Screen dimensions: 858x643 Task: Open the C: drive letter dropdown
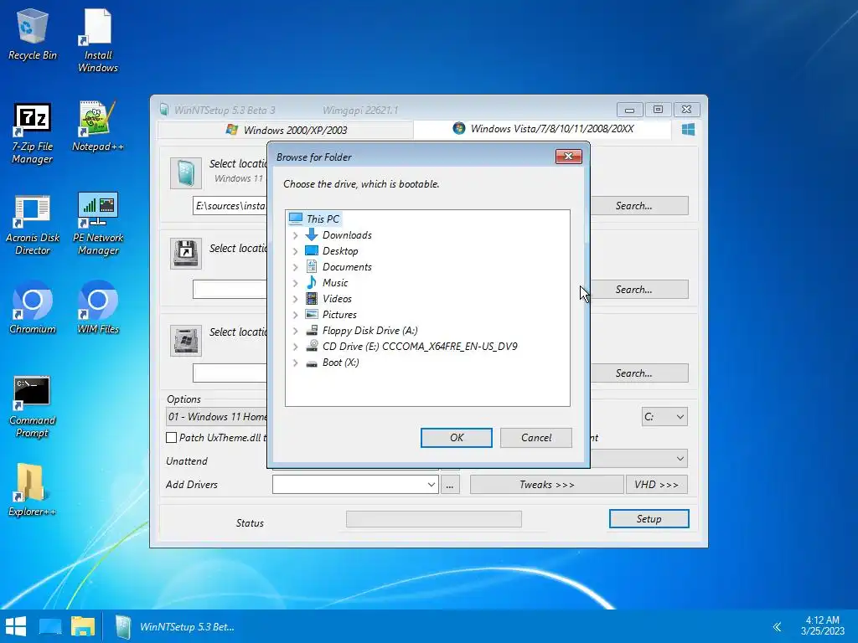tap(664, 417)
